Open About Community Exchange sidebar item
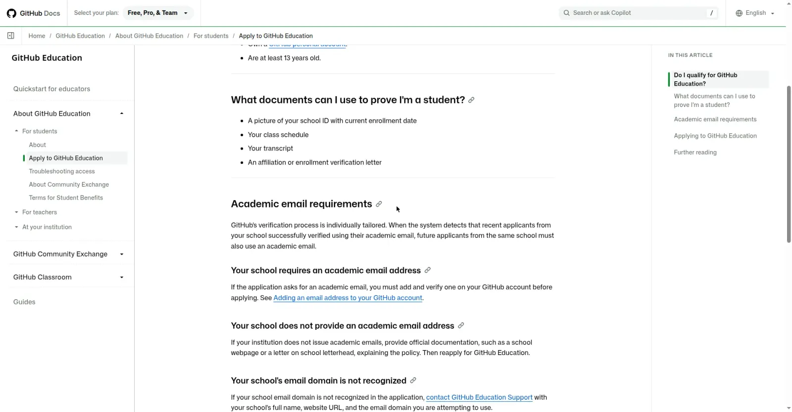Screen dimensions: 792x412 tap(69, 185)
